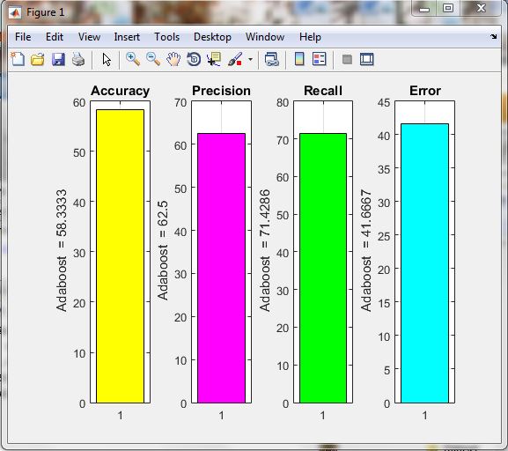The width and height of the screenshot is (508, 451).
Task: Activate the Pan hand tool
Action: coord(173,60)
